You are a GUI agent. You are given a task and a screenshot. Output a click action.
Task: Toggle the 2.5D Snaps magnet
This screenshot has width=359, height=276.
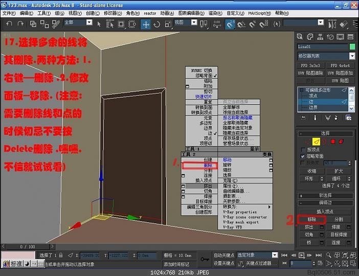coord(230,24)
